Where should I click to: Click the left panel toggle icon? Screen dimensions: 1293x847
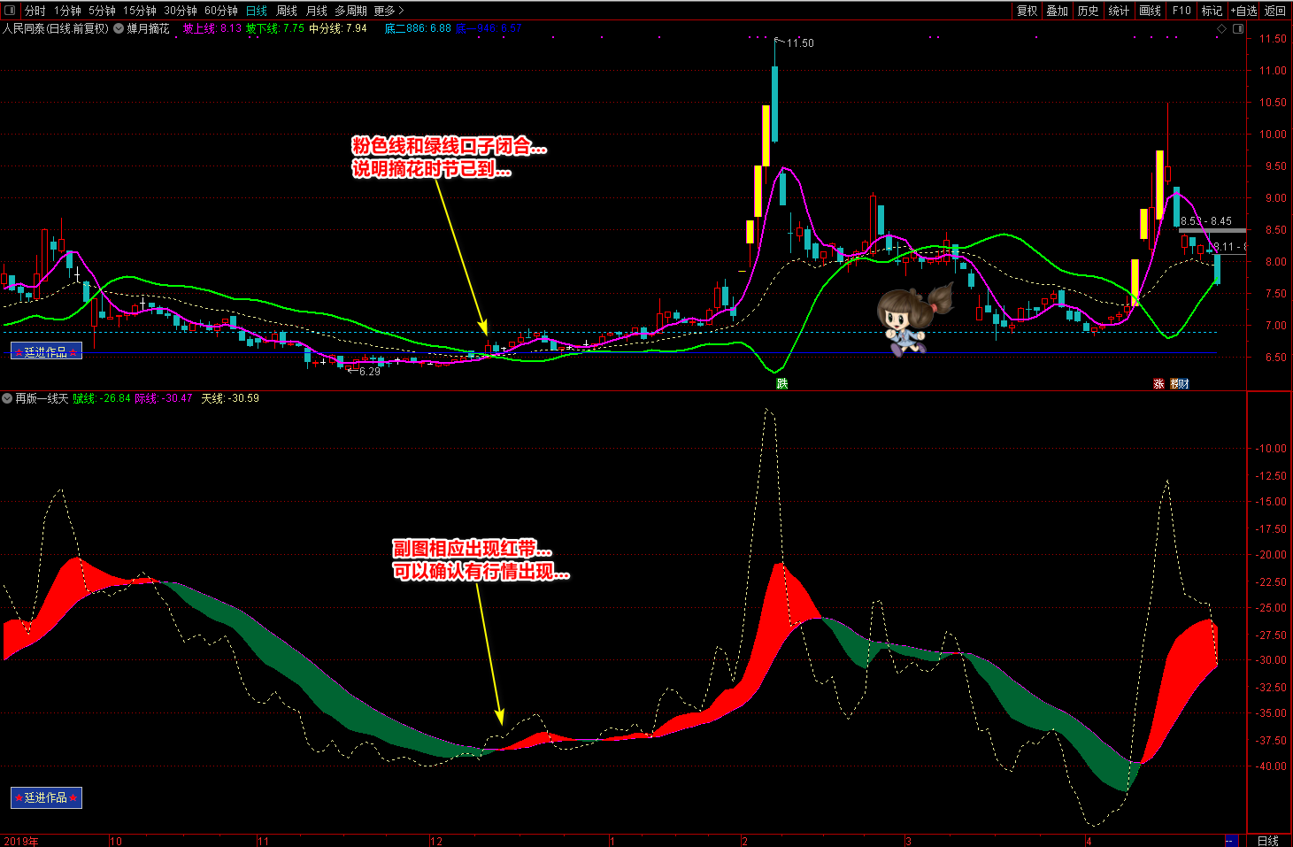coord(10,11)
